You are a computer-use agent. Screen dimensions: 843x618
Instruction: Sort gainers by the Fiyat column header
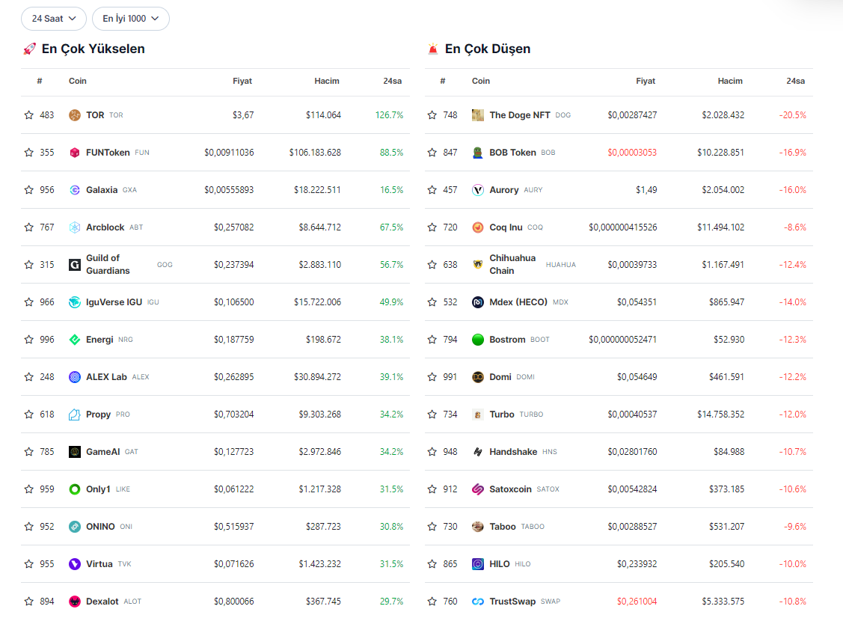click(242, 81)
